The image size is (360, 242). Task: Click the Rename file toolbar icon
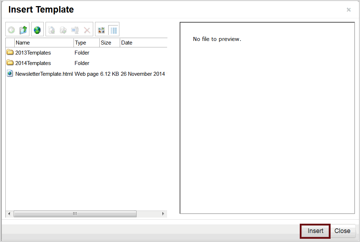pos(75,30)
